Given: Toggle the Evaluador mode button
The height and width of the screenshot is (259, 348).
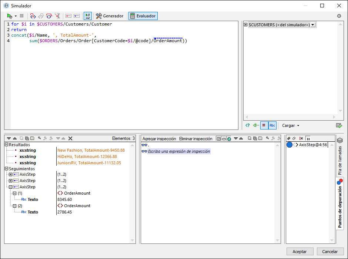Looking at the screenshot, I should point(143,16).
